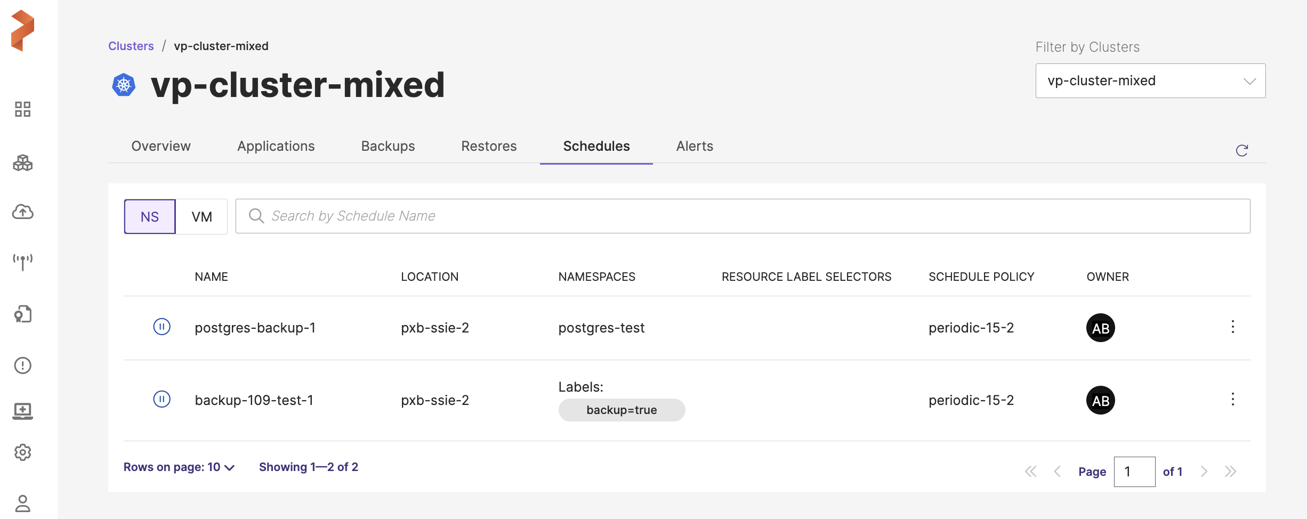This screenshot has width=1307, height=519.
Task: Open the cloud upload icon in sidebar
Action: pyautogui.click(x=22, y=212)
